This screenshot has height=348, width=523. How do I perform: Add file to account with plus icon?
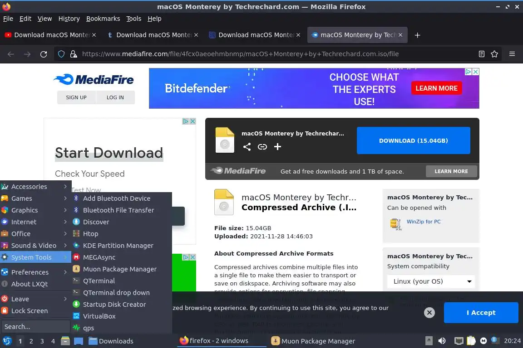(x=277, y=146)
